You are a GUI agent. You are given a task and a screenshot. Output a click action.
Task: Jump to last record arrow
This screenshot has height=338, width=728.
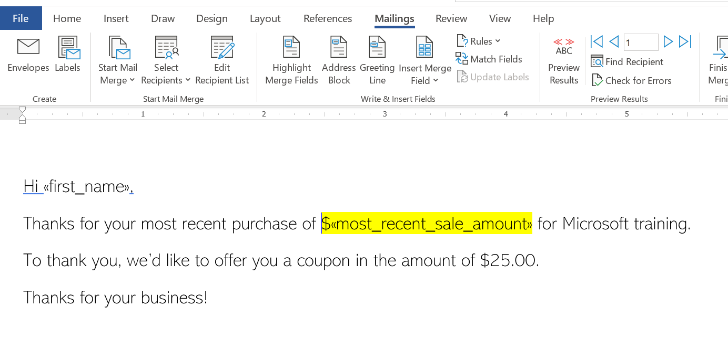click(x=685, y=41)
